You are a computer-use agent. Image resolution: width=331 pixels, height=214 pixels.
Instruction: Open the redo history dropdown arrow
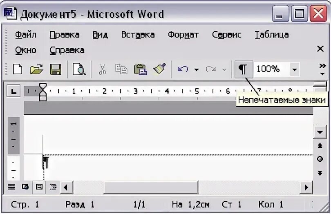(224, 69)
